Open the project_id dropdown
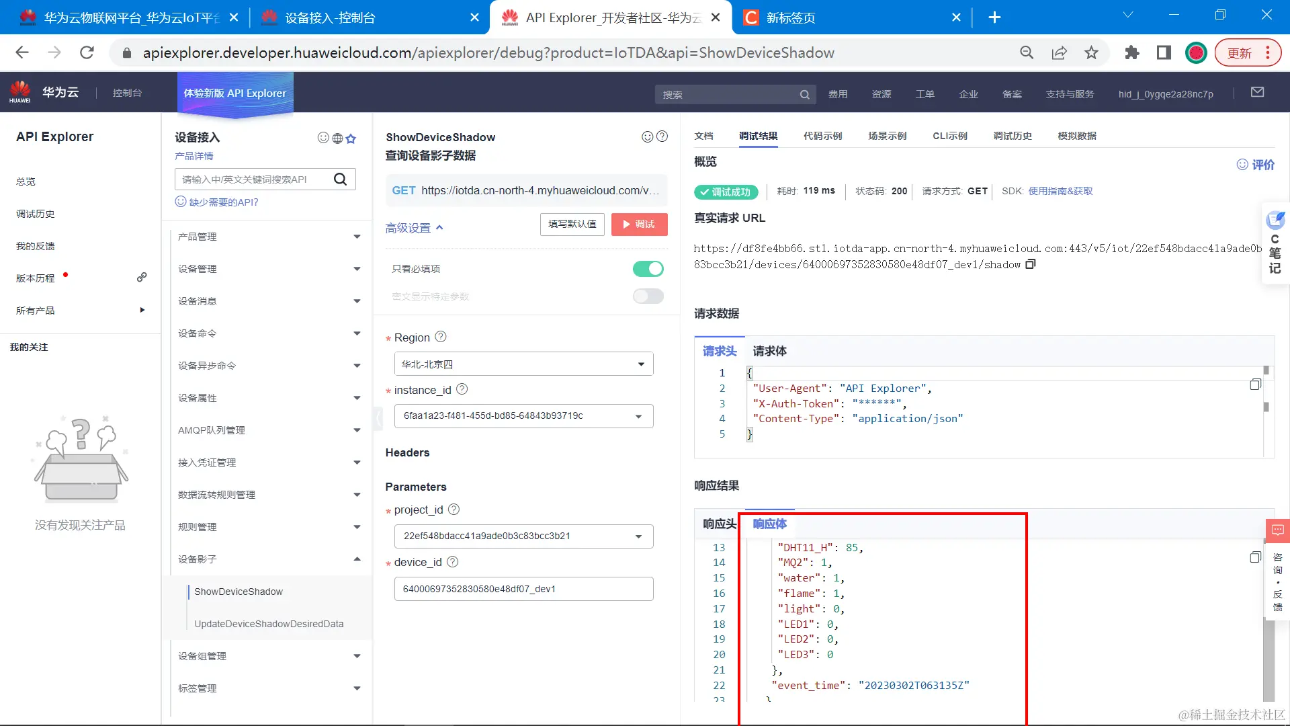This screenshot has height=726, width=1290. point(523,536)
